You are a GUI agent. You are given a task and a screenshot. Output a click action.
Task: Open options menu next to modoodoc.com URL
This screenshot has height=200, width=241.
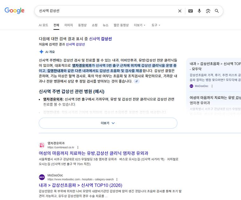pos(117,179)
